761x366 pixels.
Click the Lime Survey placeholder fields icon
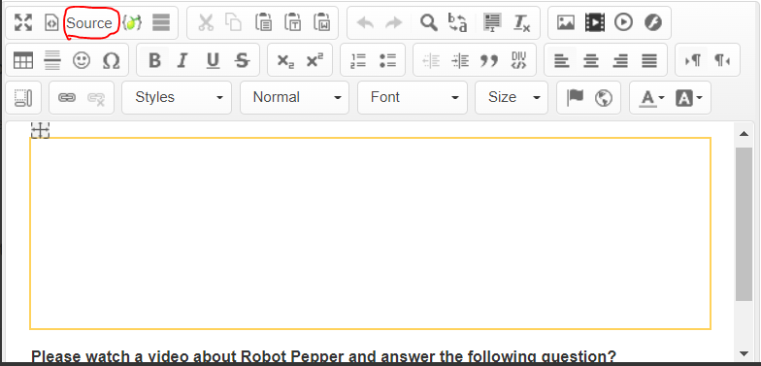click(132, 22)
